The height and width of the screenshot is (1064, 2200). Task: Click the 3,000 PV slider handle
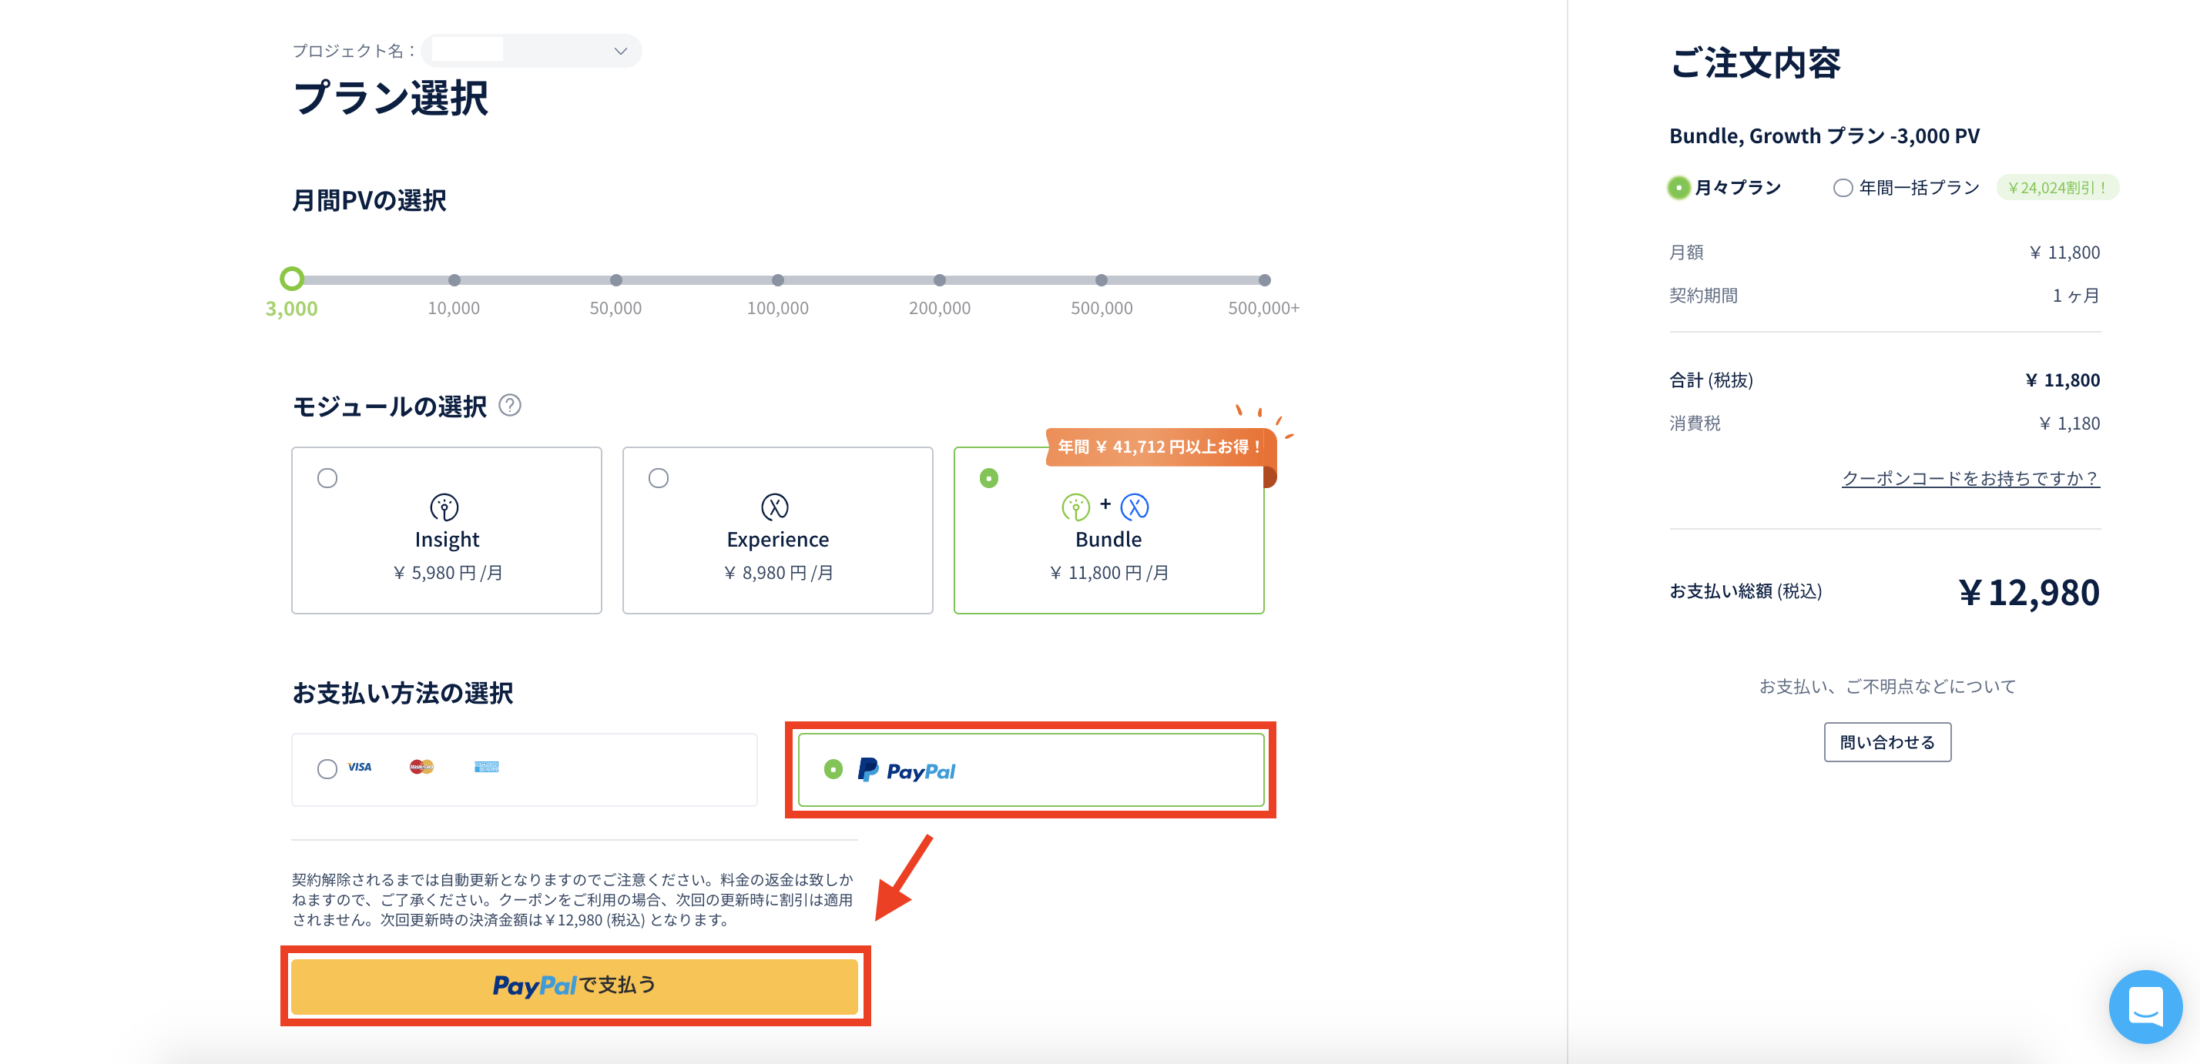pyautogui.click(x=292, y=279)
